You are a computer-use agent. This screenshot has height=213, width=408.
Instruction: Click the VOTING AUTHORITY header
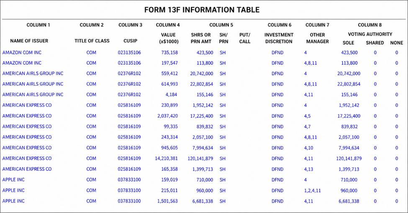click(x=370, y=34)
